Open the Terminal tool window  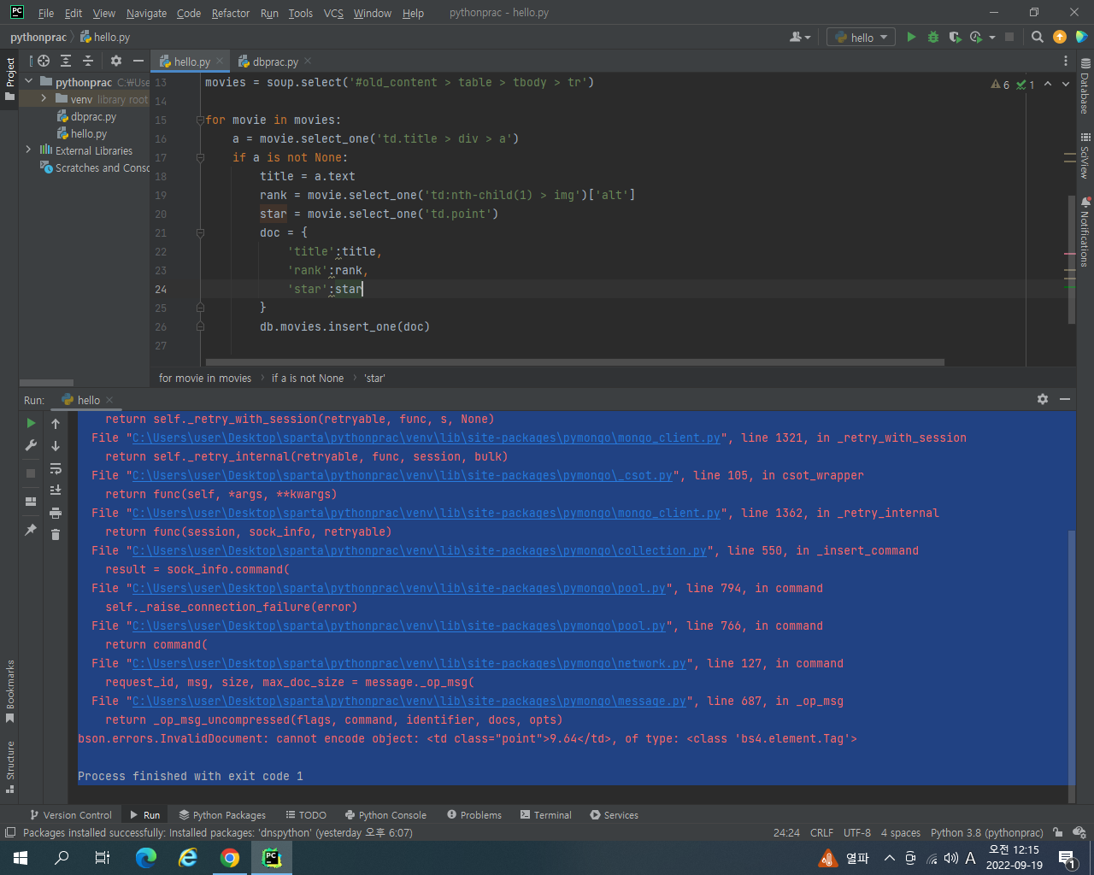point(545,814)
